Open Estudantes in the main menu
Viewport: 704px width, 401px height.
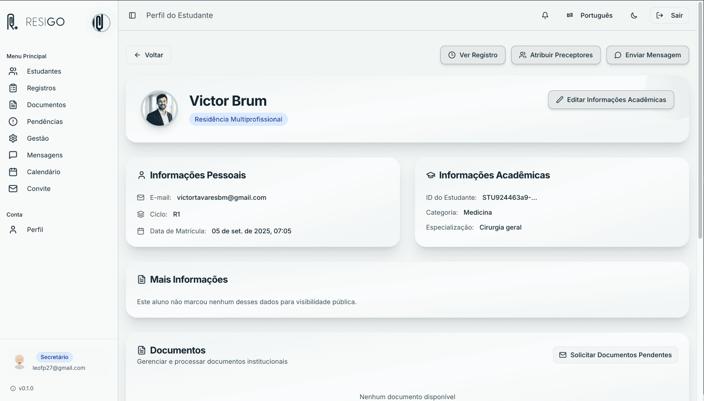tap(44, 71)
